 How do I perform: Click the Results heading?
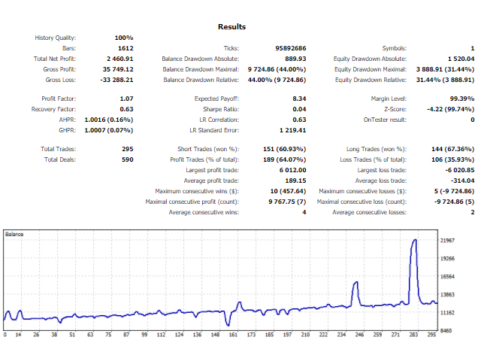point(231,26)
